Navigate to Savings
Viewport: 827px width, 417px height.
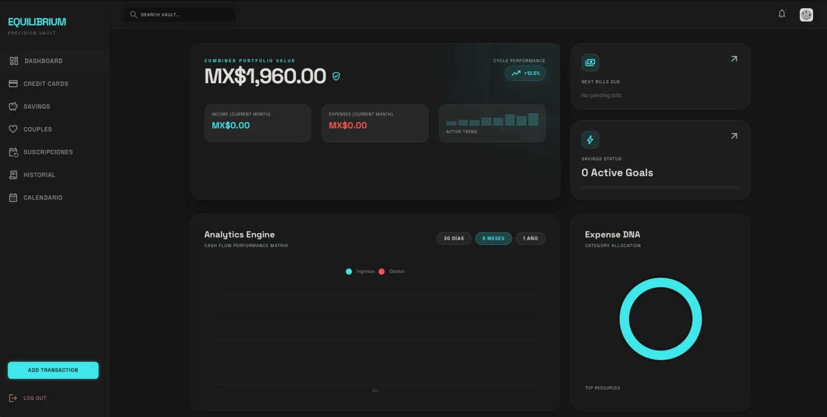coord(55,106)
